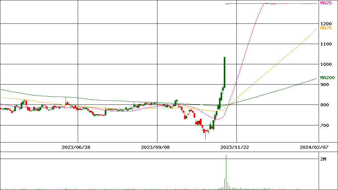Select the 1100 price axis label
338x190 pixels.
[326, 44]
